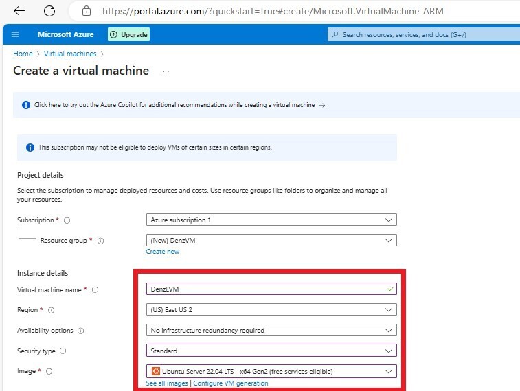Open the Resource group dropdown
The image size is (520, 391).
pos(271,240)
